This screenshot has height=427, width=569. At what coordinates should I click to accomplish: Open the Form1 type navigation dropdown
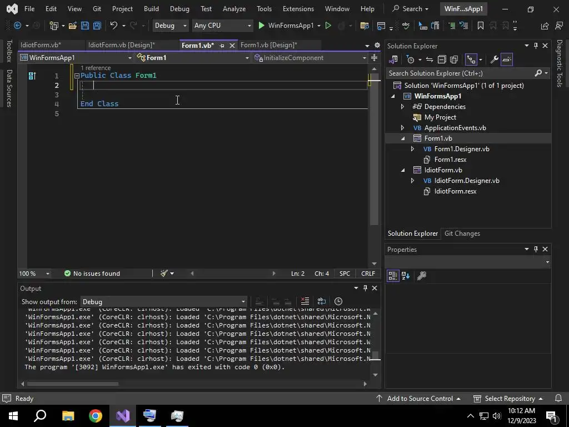pyautogui.click(x=193, y=58)
